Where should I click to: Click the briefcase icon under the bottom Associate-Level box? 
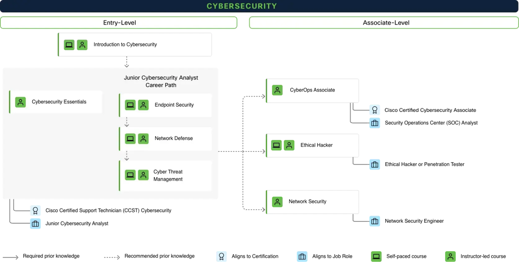[x=374, y=221]
